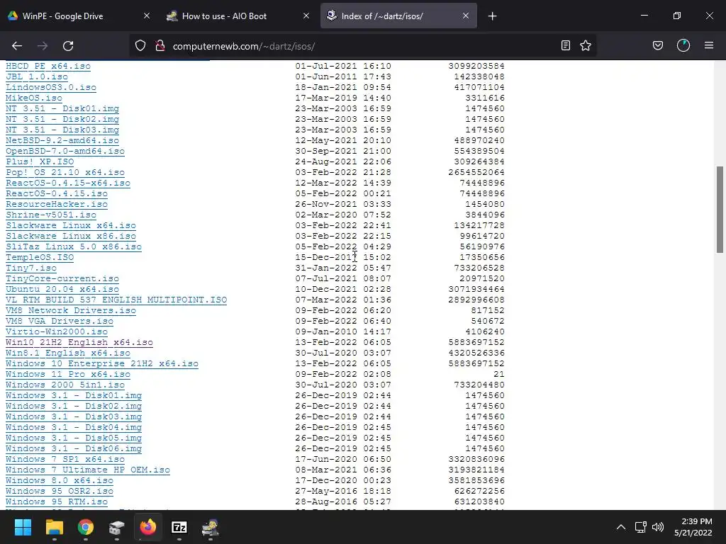
Task: Open Tiny7.iso link
Action: [x=31, y=268]
